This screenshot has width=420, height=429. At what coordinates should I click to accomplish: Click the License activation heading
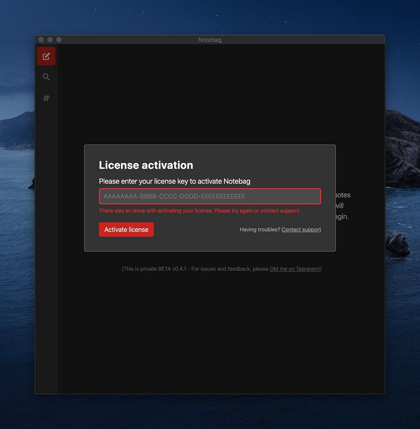pyautogui.click(x=146, y=165)
